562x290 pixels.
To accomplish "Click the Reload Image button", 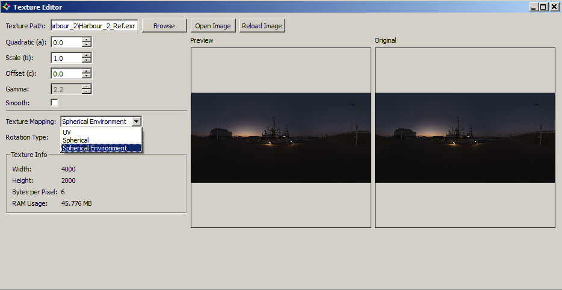I will tap(262, 26).
